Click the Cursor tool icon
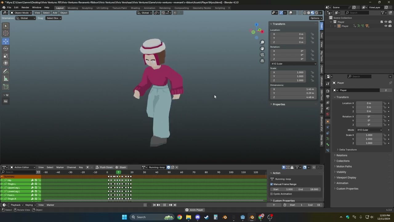394x222 pixels. click(x=6, y=33)
